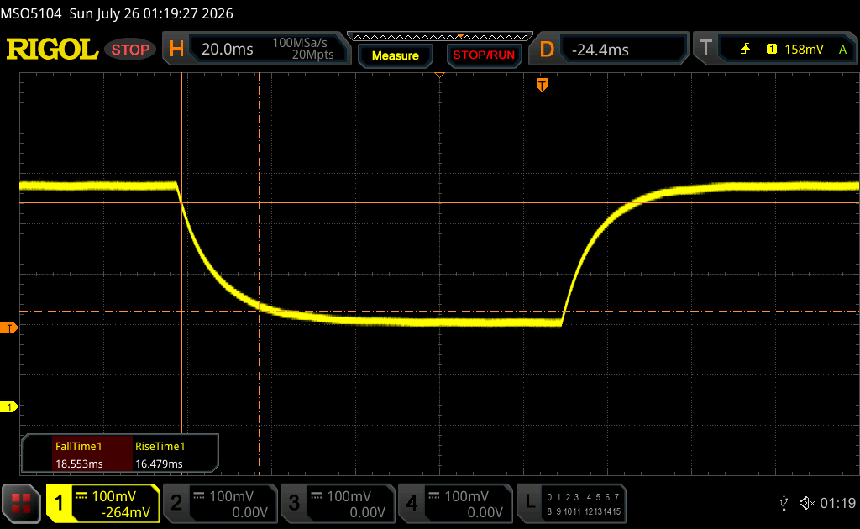
Task: Click the channel 4 DC coupling icon
Action: coord(434,496)
